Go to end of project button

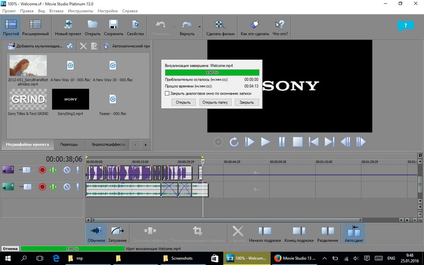(329, 142)
